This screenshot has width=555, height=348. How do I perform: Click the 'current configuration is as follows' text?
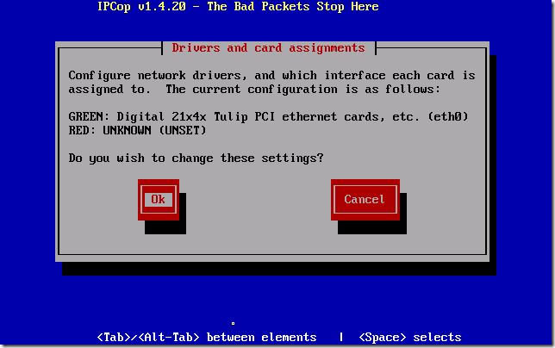pyautogui.click(x=316, y=89)
